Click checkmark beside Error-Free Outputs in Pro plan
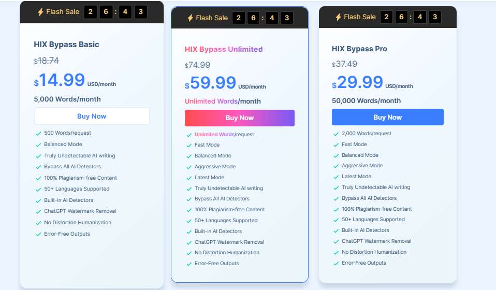 coord(336,264)
